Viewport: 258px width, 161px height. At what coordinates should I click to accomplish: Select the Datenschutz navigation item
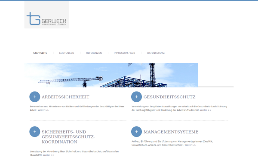(x=156, y=53)
